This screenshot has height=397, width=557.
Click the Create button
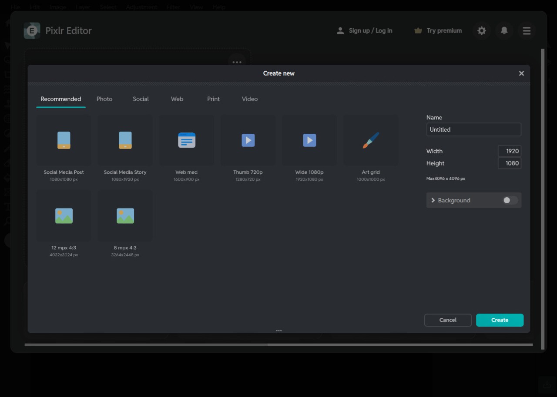point(500,320)
